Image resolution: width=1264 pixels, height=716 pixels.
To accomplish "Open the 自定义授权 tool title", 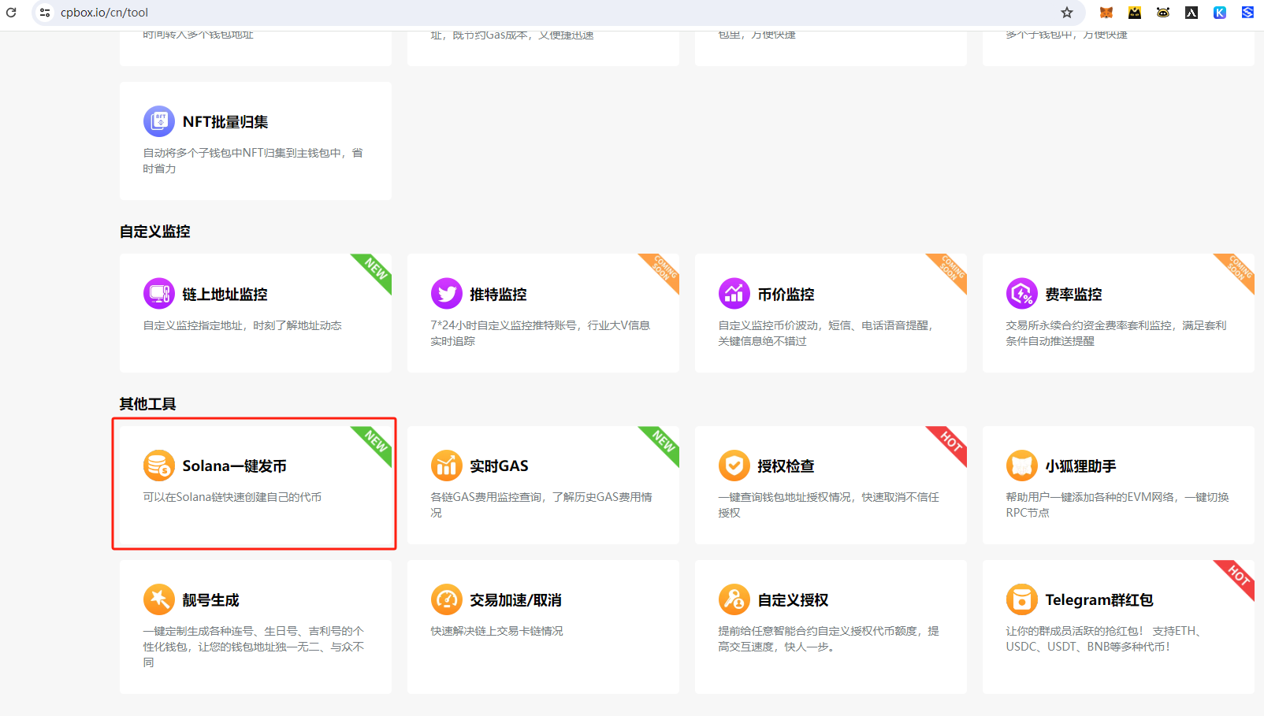I will (x=793, y=599).
